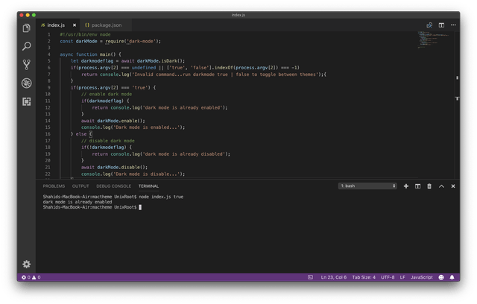Viewport: 477px width, 304px height.
Task: Open the Manage gear in the activity bar
Action: pyautogui.click(x=27, y=264)
